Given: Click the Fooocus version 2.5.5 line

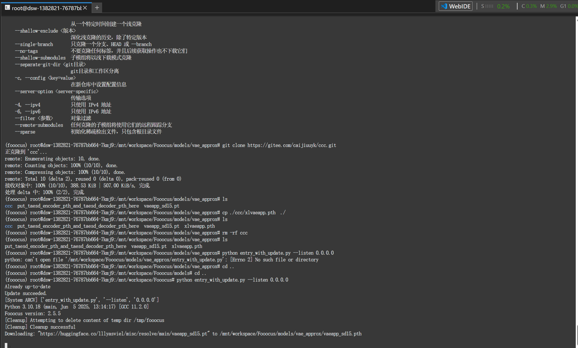Looking at the screenshot, I should (x=33, y=313).
